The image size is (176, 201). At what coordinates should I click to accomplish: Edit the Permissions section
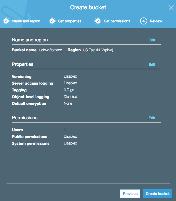[152, 118]
